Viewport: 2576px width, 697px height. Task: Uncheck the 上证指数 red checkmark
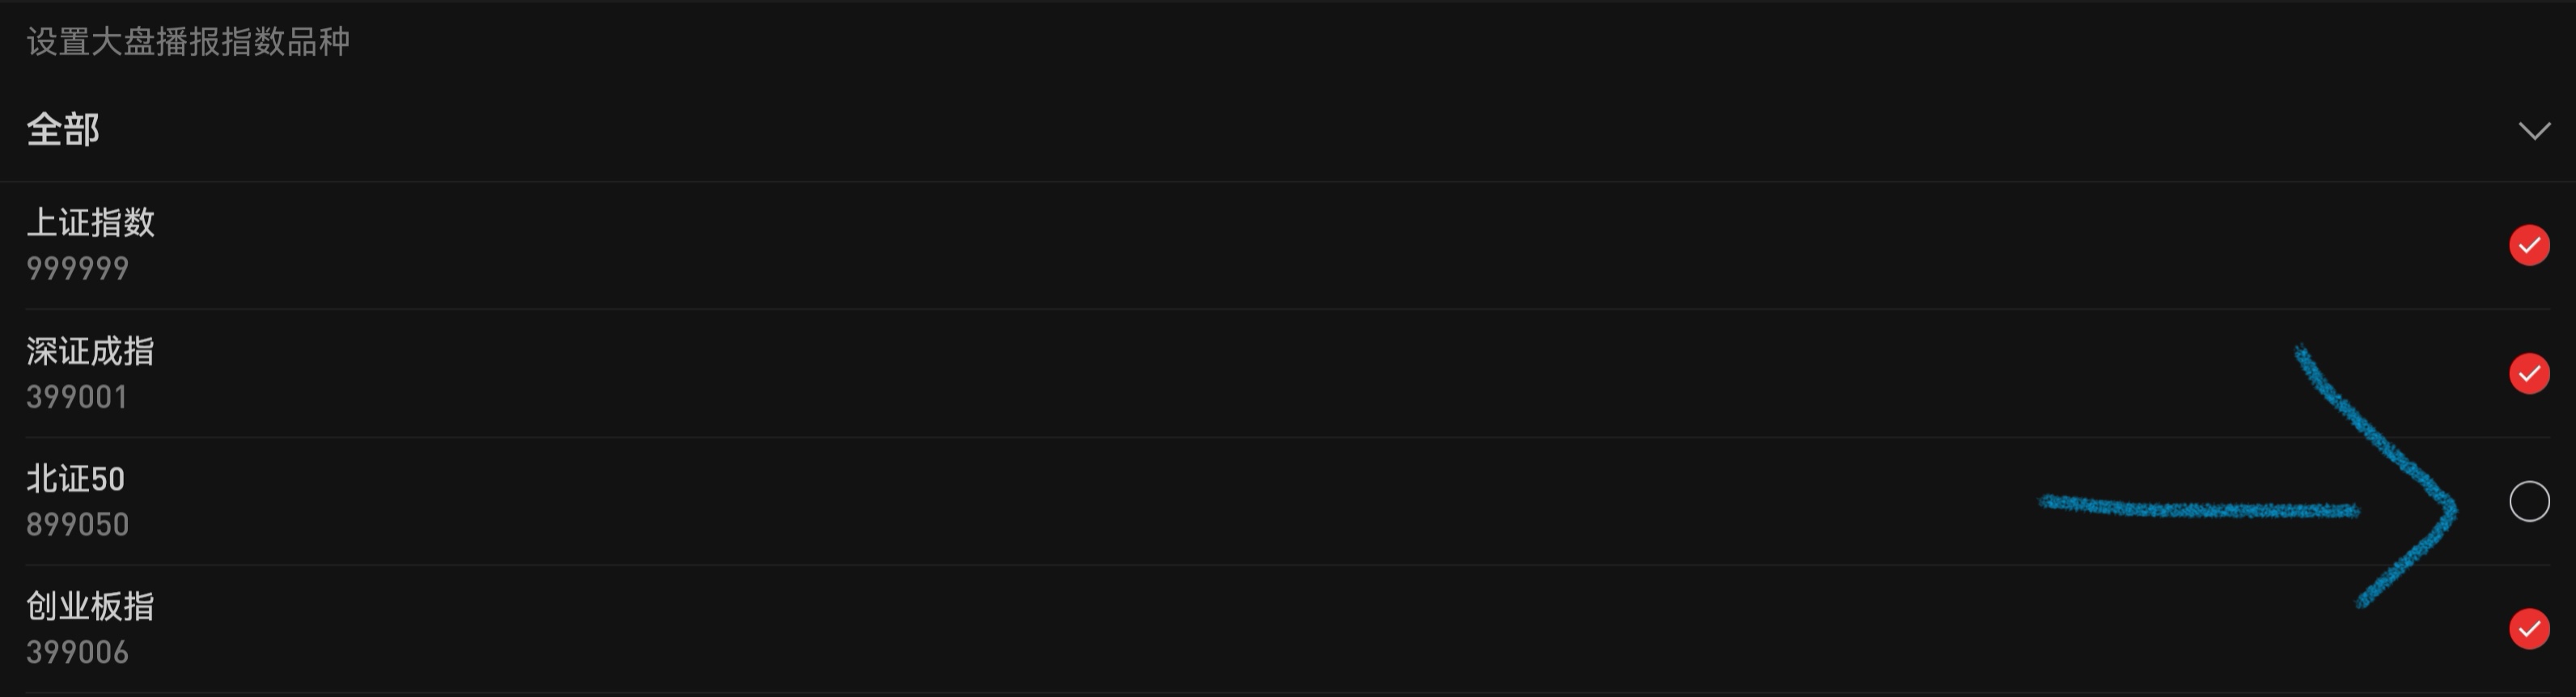pyautogui.click(x=2529, y=245)
